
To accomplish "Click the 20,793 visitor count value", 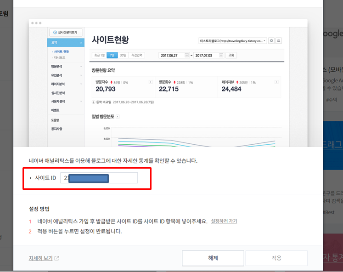I will tap(106, 89).
